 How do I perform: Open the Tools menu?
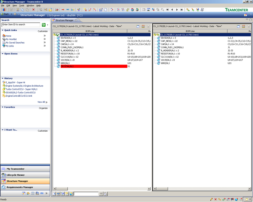pos(22,5)
